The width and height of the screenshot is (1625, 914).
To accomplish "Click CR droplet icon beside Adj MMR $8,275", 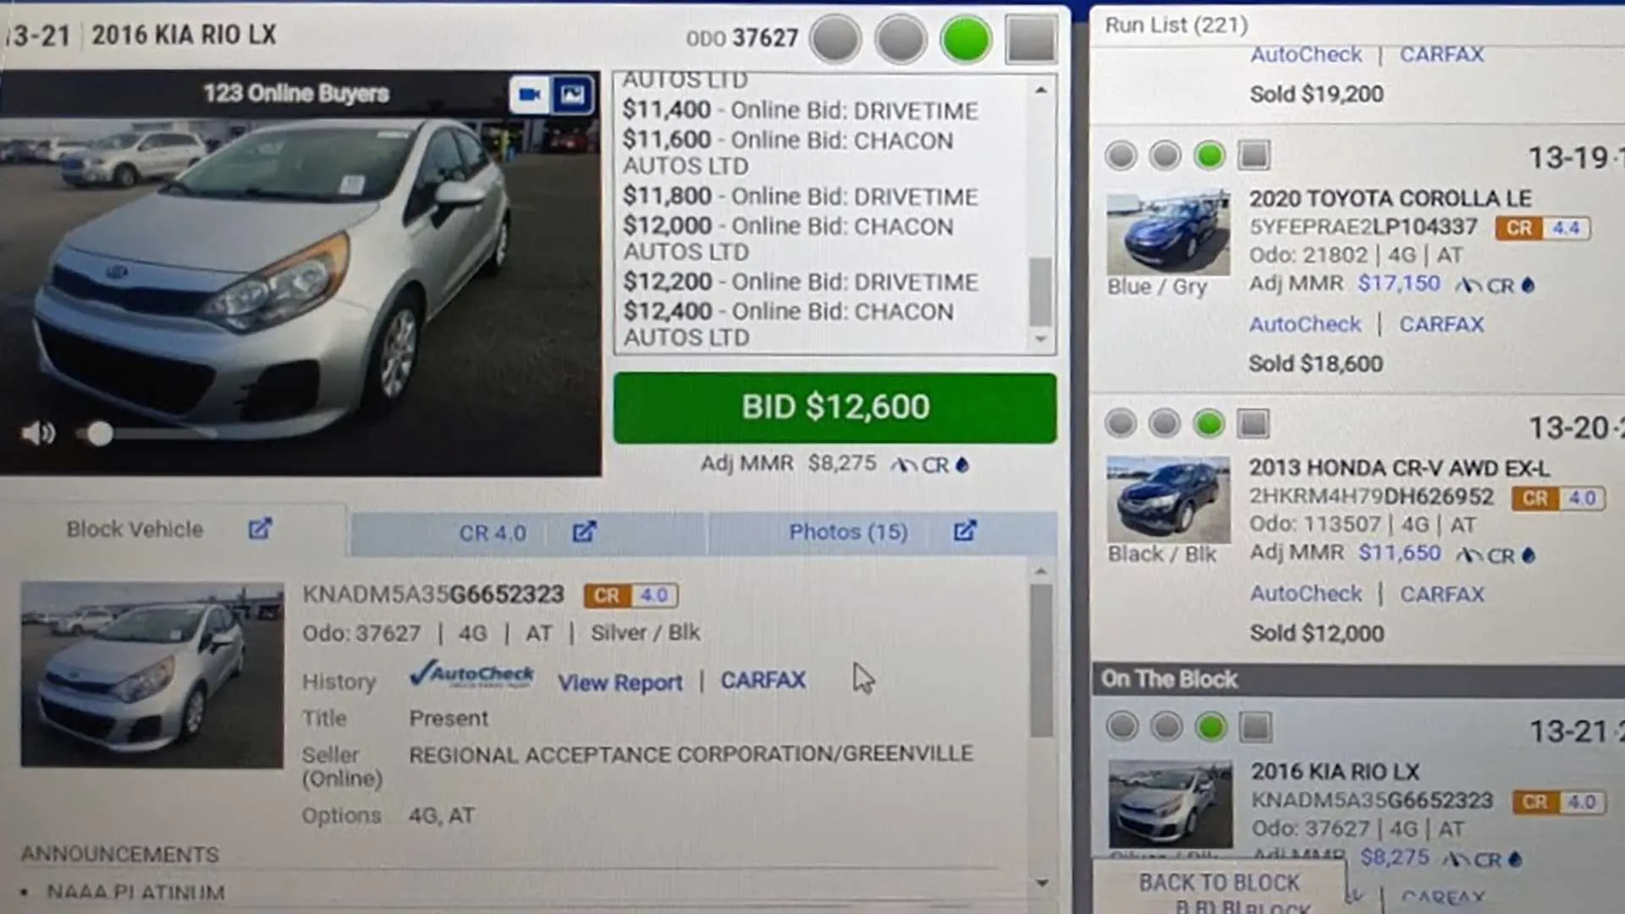I will (x=961, y=465).
